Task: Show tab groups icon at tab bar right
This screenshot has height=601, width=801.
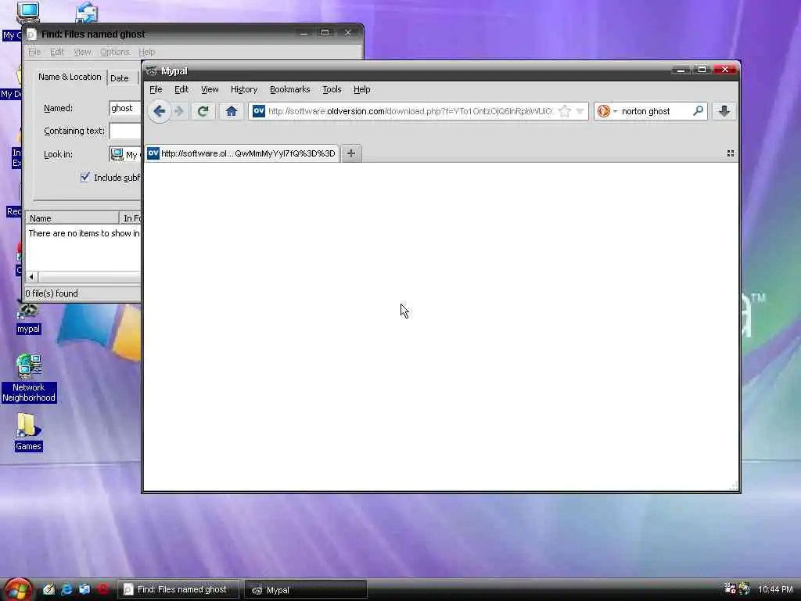Action: pos(731,153)
